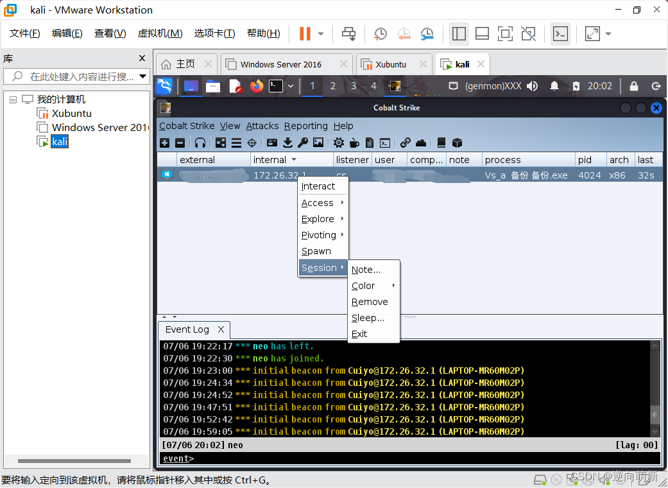The width and height of the screenshot is (668, 488).
Task: Click the Java applet coffee cup icon
Action: [x=354, y=143]
